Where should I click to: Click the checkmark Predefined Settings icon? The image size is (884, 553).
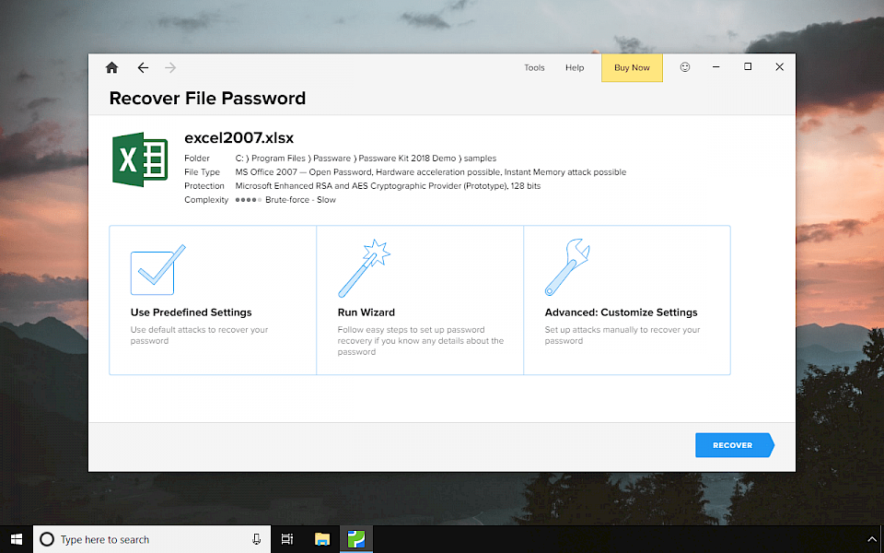click(157, 270)
